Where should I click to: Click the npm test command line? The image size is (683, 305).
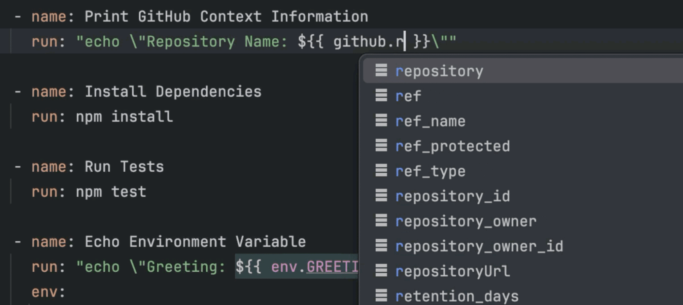click(x=111, y=192)
